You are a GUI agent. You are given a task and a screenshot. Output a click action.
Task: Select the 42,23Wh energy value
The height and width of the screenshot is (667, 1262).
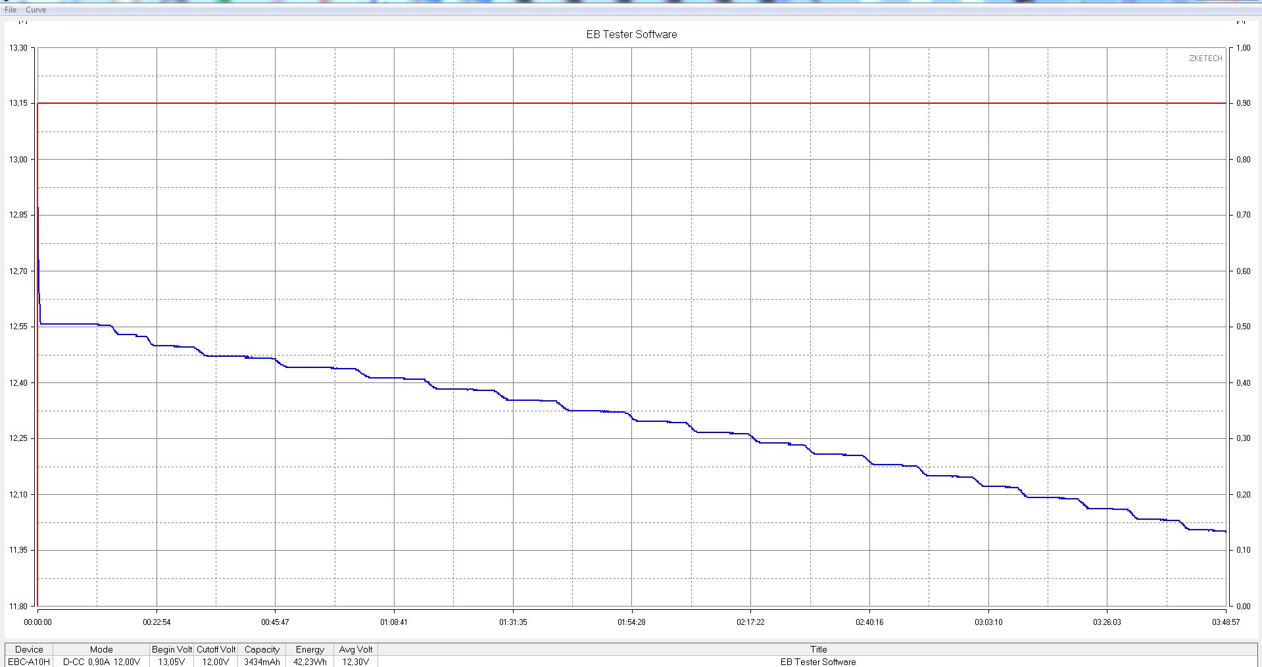click(x=310, y=662)
